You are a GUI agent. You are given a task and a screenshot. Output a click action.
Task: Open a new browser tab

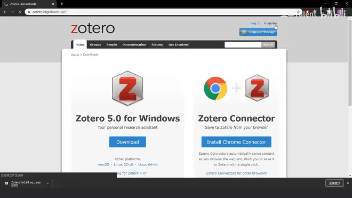(62, 4)
